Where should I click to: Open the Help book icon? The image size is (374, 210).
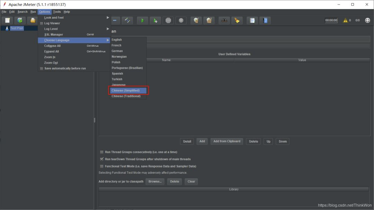point(265,20)
